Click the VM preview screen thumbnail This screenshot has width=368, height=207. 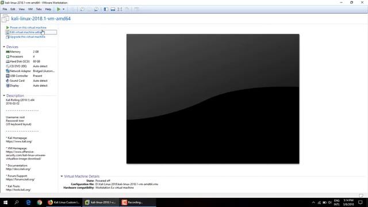point(213,99)
